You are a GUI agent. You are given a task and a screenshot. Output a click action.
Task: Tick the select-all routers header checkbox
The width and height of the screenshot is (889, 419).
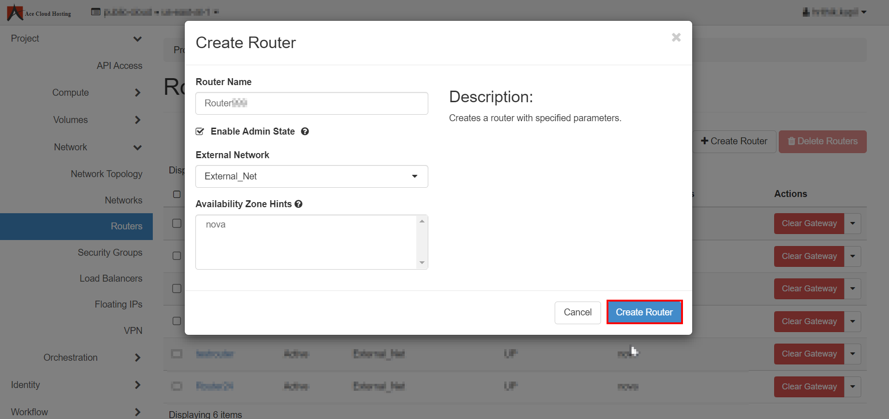pyautogui.click(x=177, y=194)
